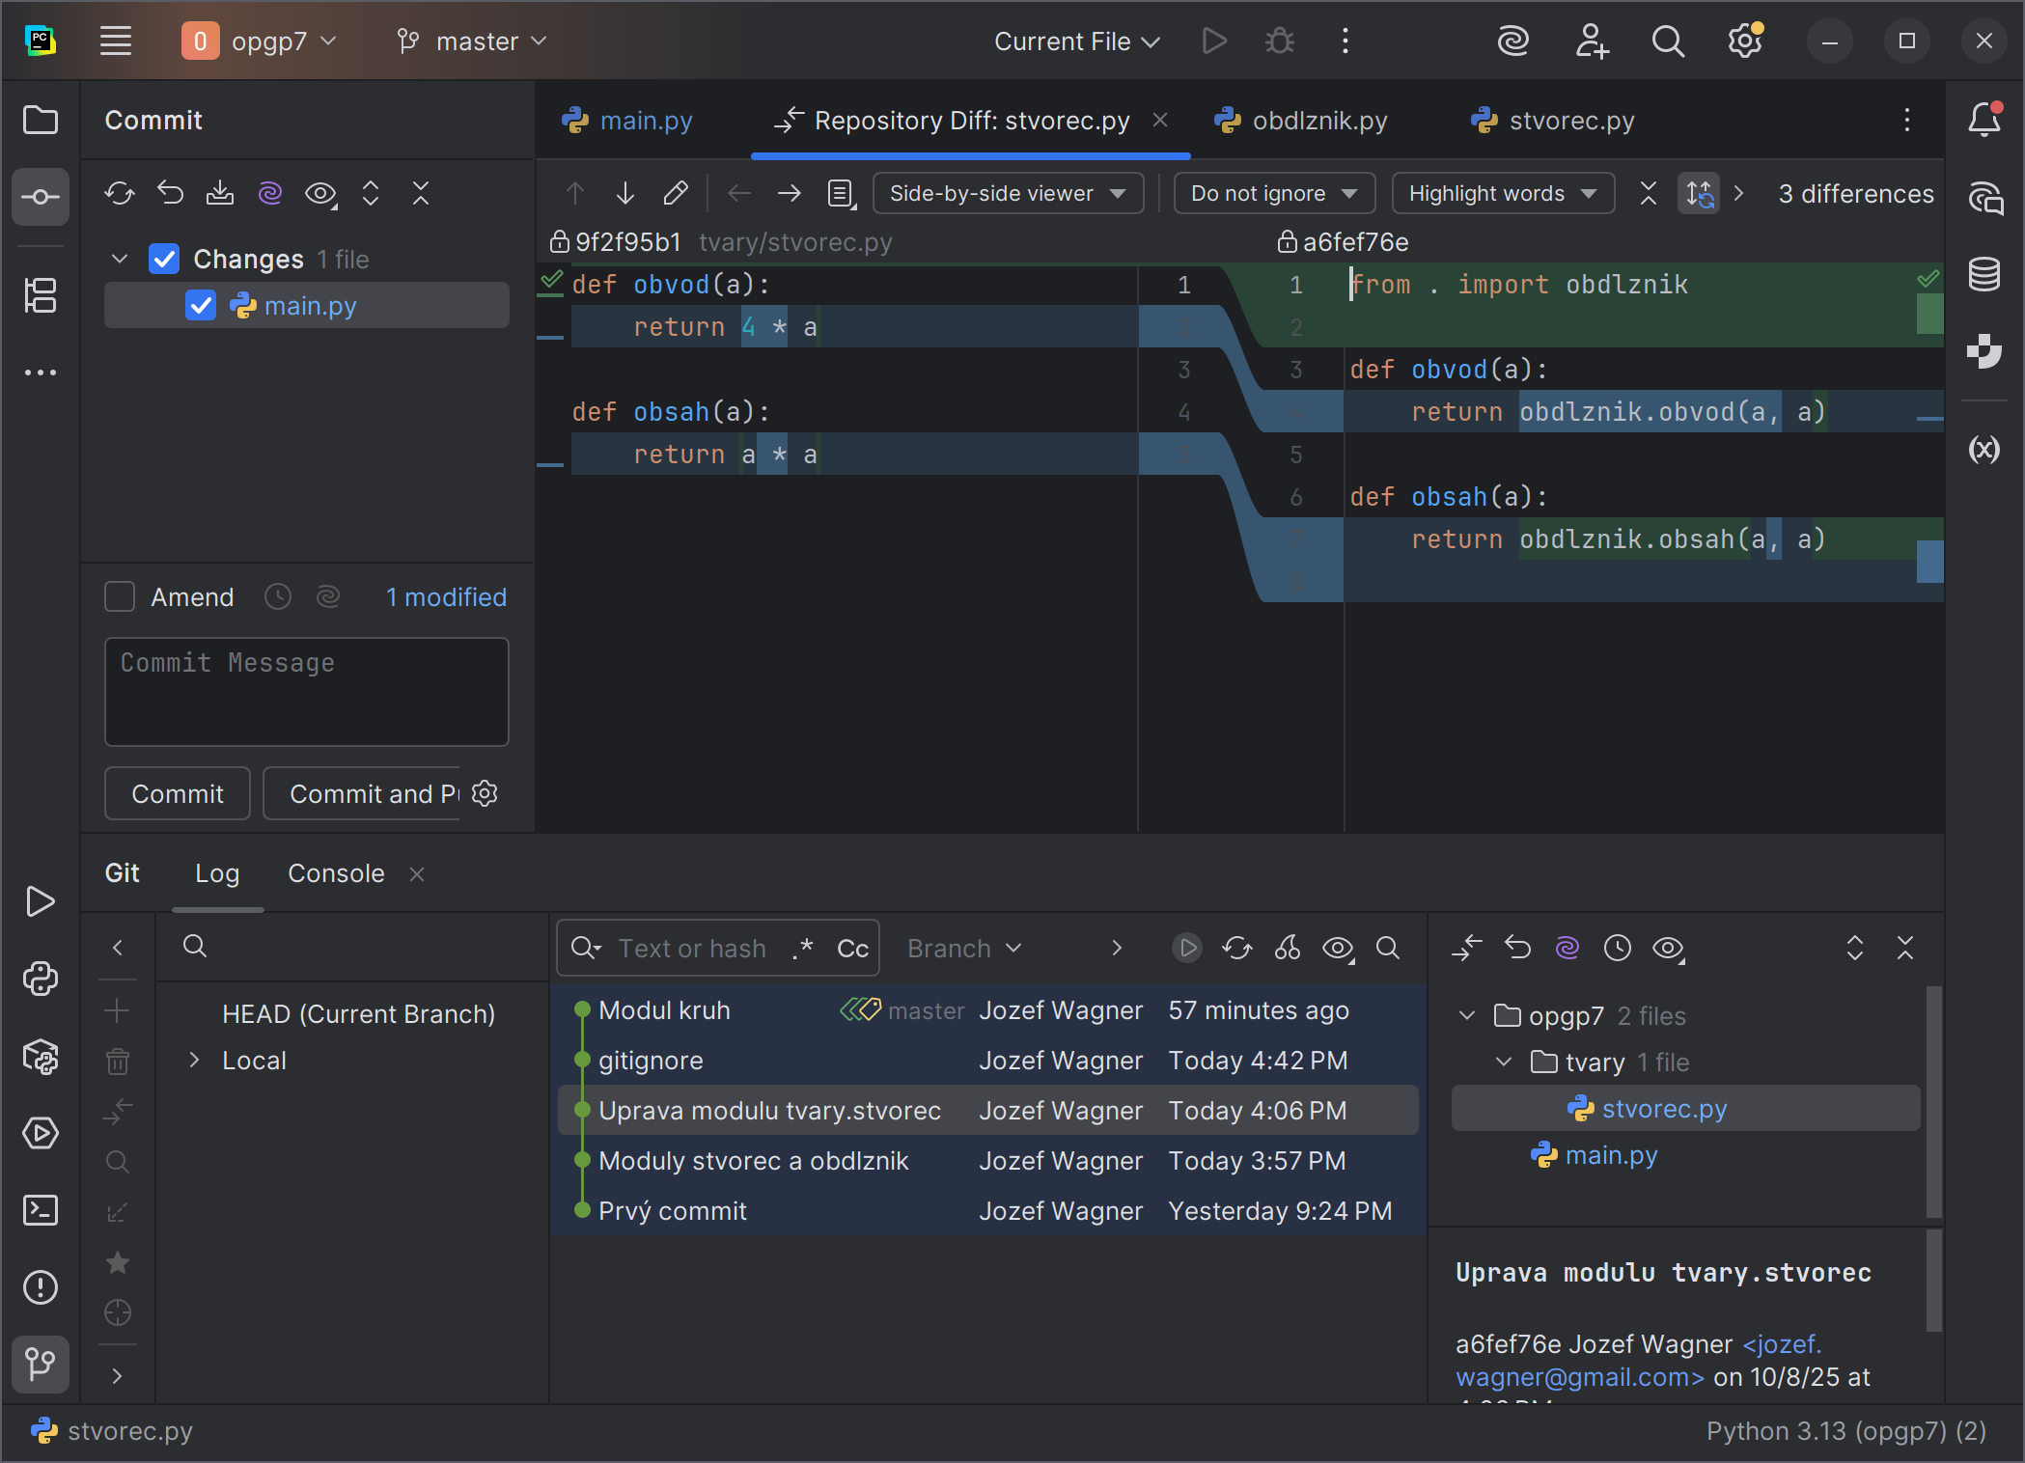
Task: Click the Rollback icon in Commit toolbar
Action: tap(171, 194)
